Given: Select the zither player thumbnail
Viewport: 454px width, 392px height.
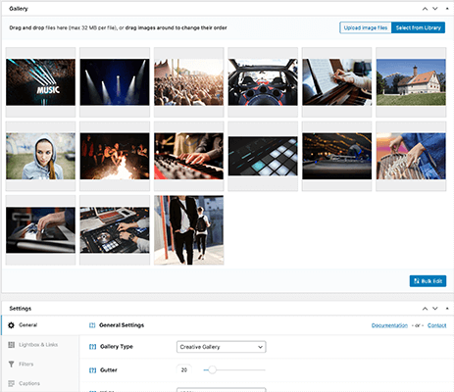Looking at the screenshot, I should click(x=411, y=156).
